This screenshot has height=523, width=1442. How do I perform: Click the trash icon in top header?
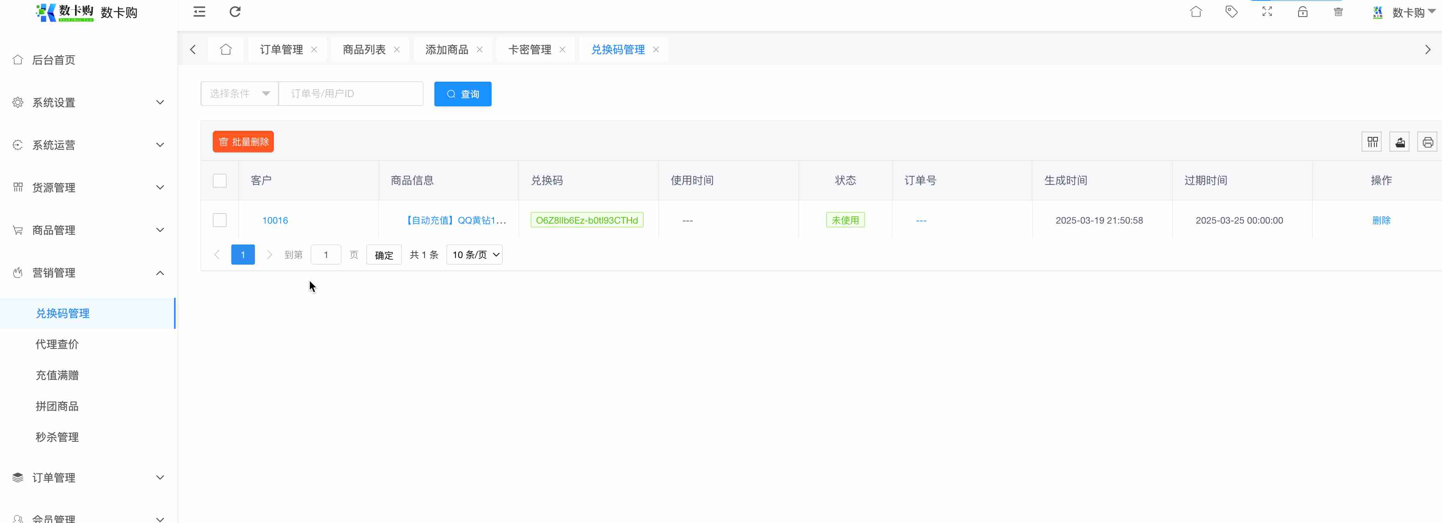pos(1338,12)
